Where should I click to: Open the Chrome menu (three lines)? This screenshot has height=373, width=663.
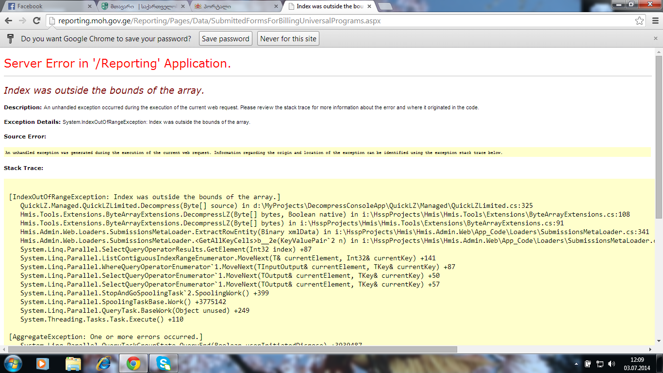coord(654,21)
